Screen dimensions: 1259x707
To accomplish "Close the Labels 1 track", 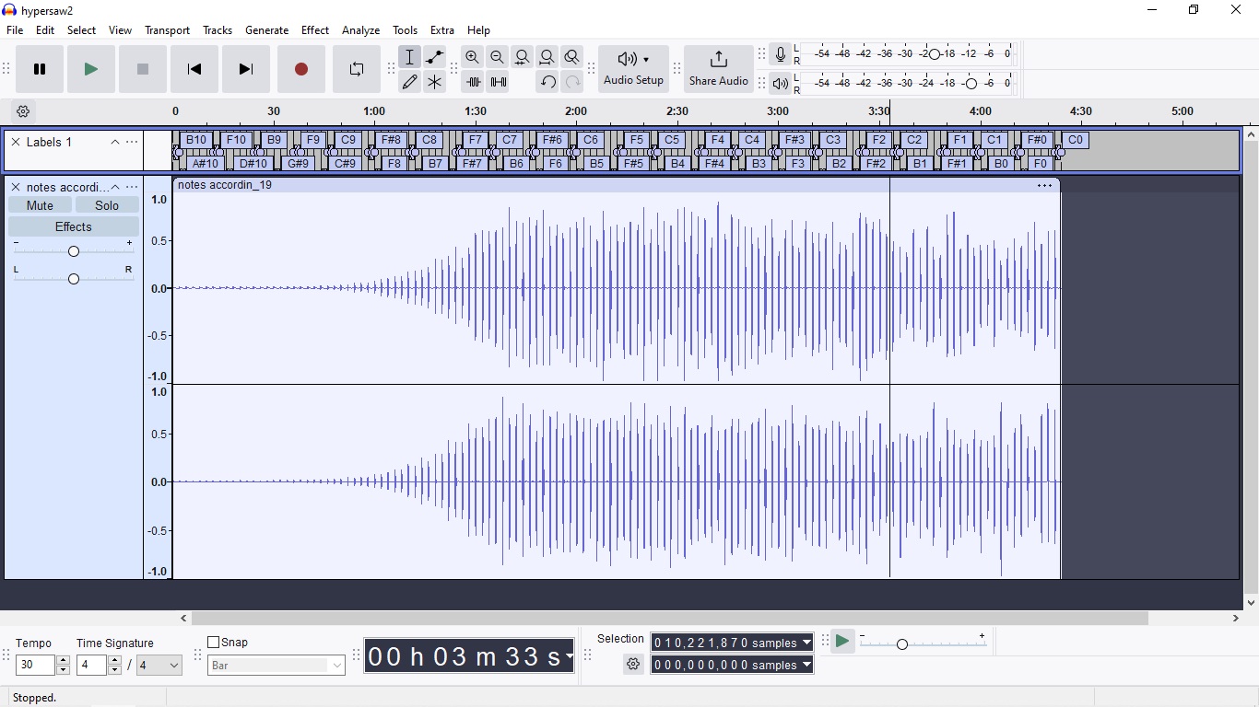I will click(16, 142).
